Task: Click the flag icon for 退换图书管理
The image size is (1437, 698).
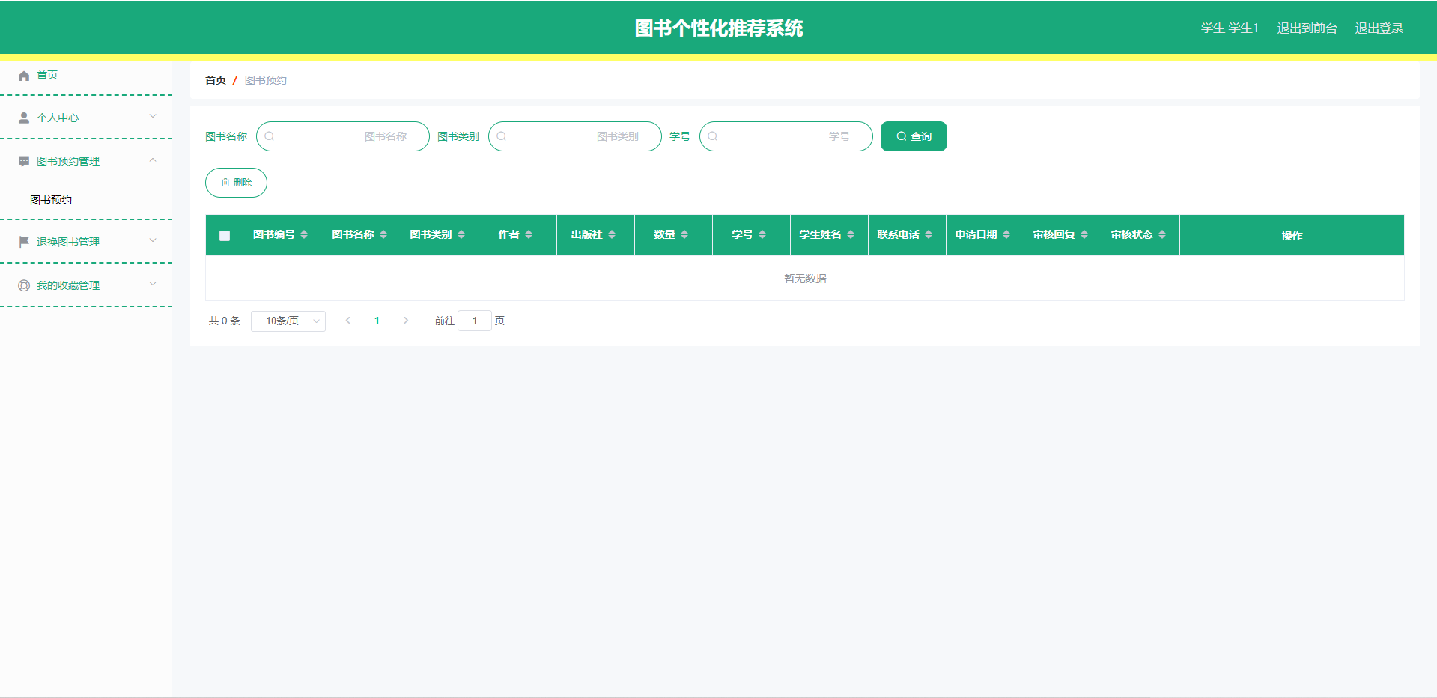Action: coord(24,242)
